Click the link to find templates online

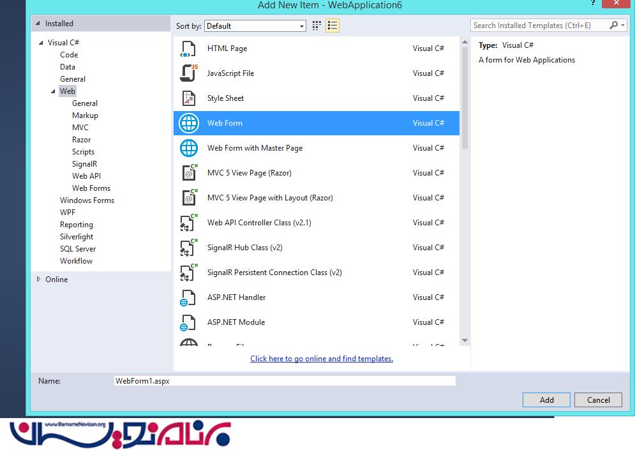(x=321, y=359)
